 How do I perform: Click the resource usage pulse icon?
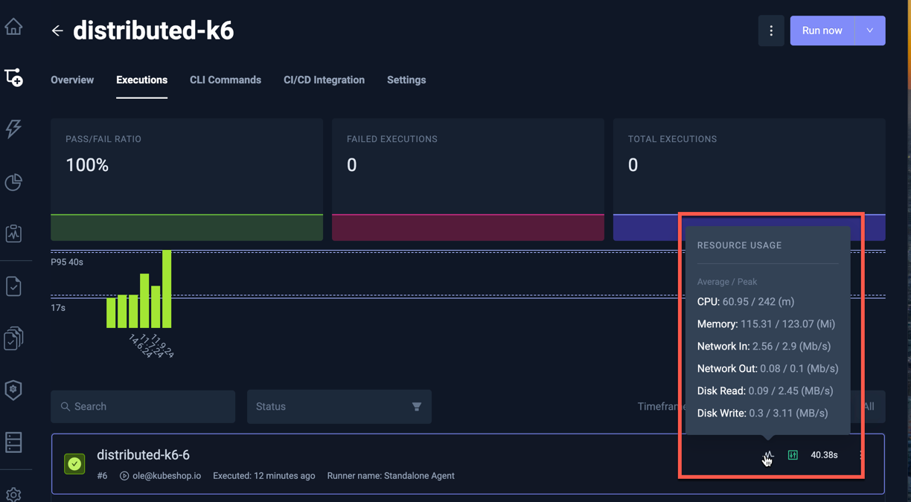coord(768,455)
